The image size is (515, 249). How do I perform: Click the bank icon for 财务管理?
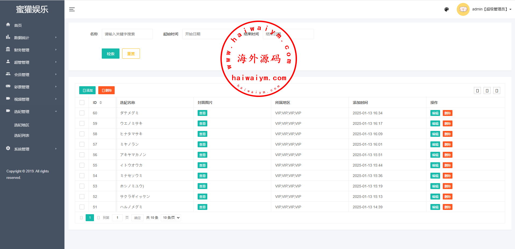click(x=8, y=49)
